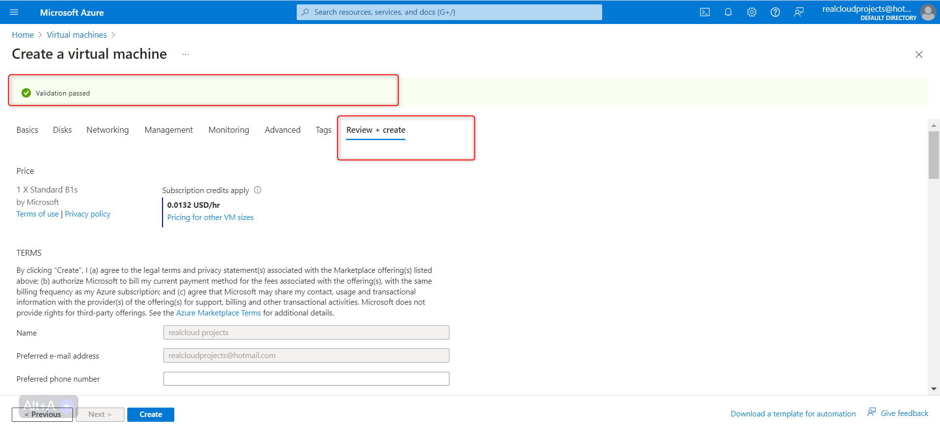This screenshot has height=436, width=940.
Task: Click the scrollbar up arrow
Action: coord(934,125)
